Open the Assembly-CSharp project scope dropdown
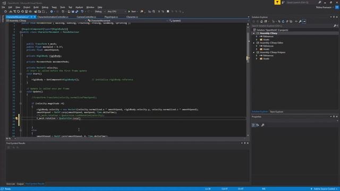The image size is (340, 191). (x=46, y=21)
